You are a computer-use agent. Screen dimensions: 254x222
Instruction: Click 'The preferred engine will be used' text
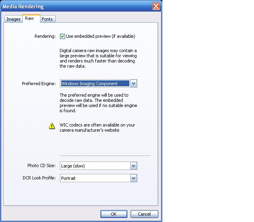coord(98,103)
